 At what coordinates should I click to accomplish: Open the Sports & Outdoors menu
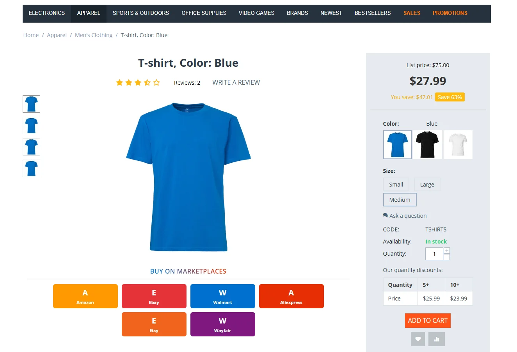pos(140,13)
